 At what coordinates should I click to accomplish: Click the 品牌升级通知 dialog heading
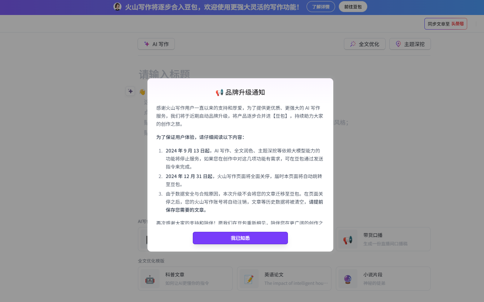point(245,93)
